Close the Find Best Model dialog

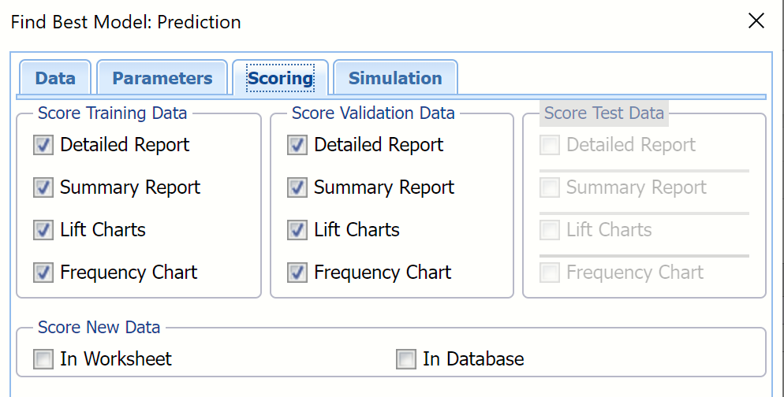(756, 21)
